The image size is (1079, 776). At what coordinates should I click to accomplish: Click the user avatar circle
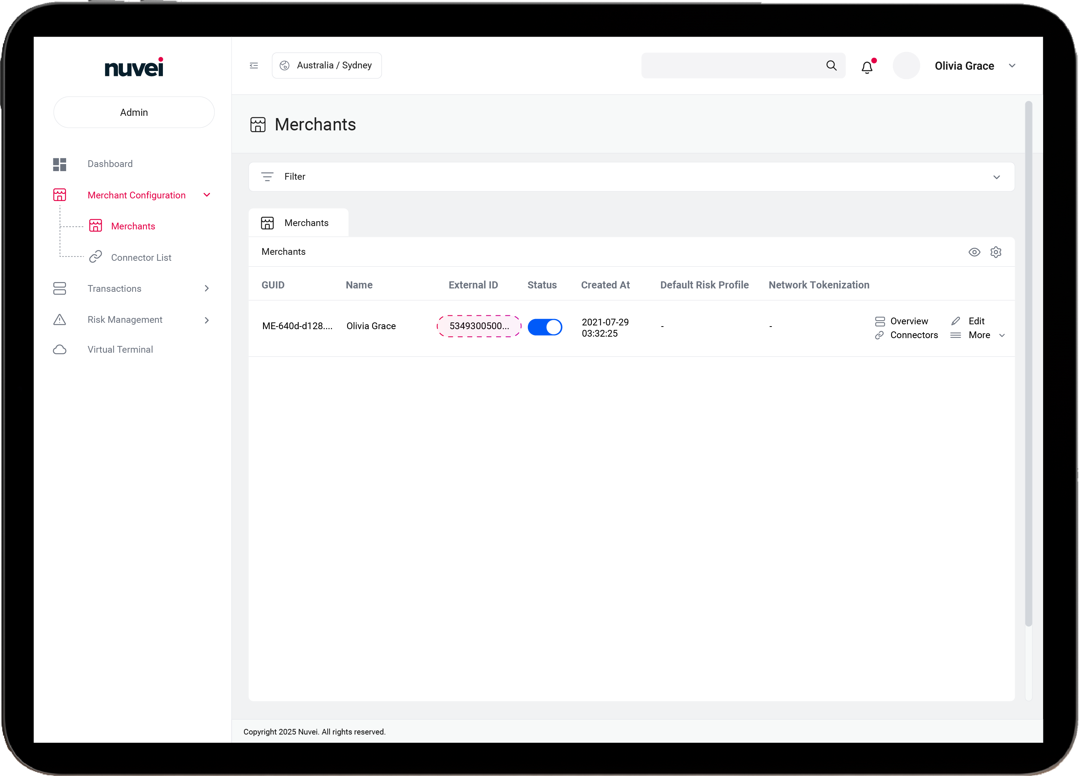pyautogui.click(x=906, y=66)
